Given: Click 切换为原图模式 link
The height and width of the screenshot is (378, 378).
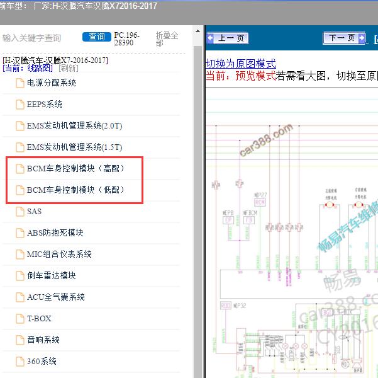Looking at the screenshot, I should coord(241,64).
